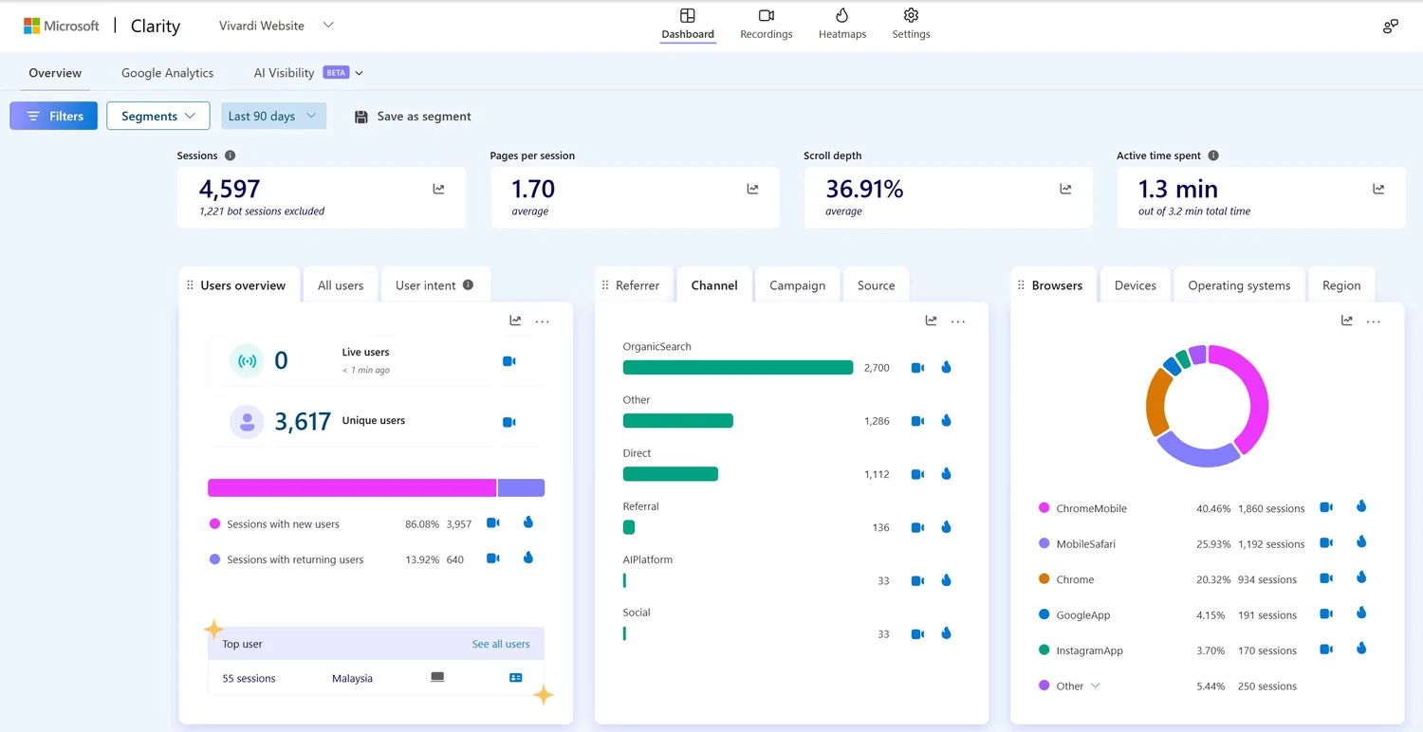
Task: Expand the Vivardi Website project dropdown
Action: 328,26
